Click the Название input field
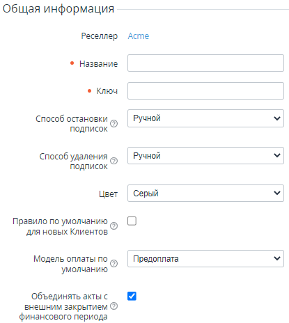 pos(205,63)
